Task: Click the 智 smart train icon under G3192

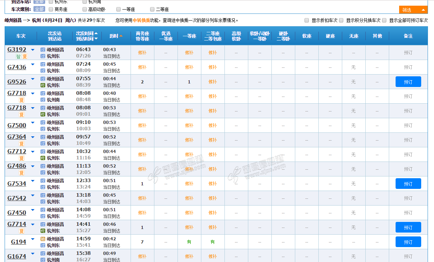Action: click(18, 56)
